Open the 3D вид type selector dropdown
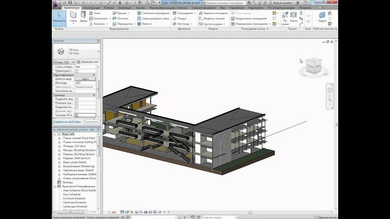The height and width of the screenshot is (219, 390). pos(98,52)
